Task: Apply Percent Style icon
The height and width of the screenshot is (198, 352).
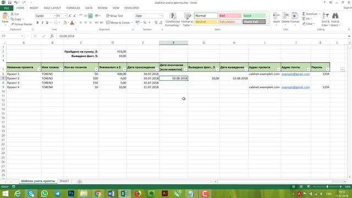Action: coord(145,23)
